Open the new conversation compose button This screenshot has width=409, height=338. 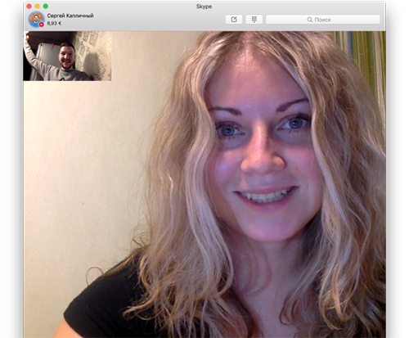tap(234, 20)
